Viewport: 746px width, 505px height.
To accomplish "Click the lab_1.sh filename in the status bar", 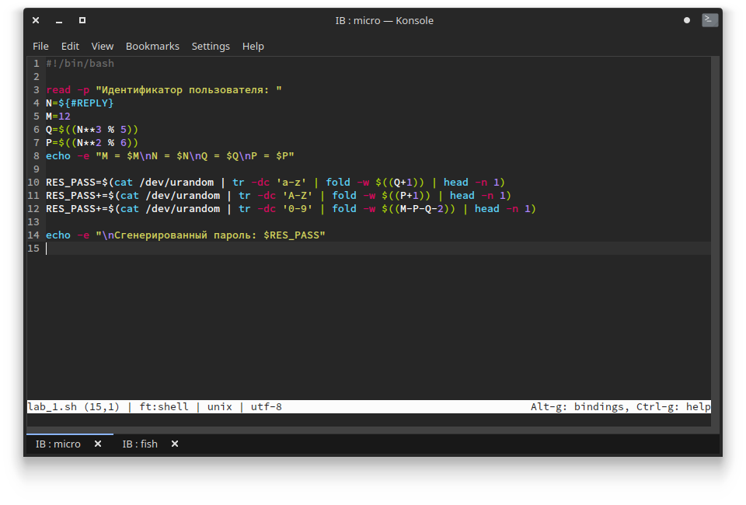I will [52, 406].
